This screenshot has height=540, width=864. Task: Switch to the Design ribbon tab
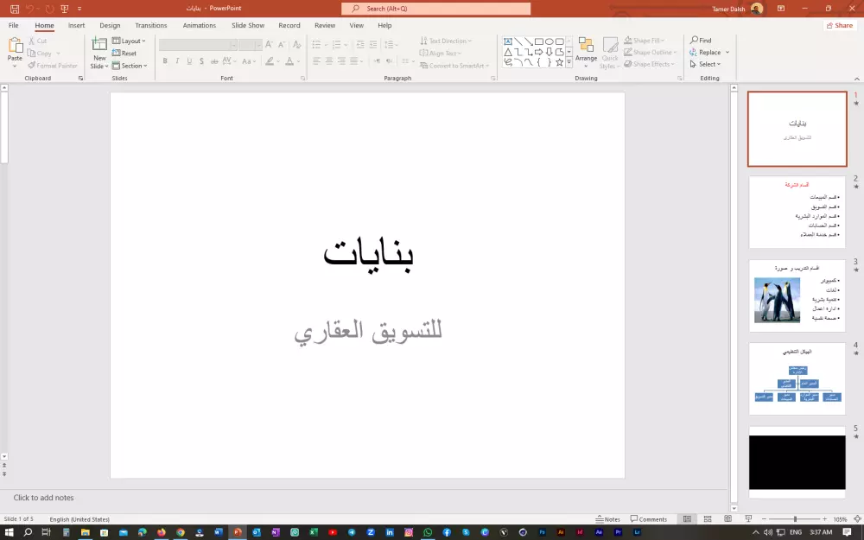110,25
